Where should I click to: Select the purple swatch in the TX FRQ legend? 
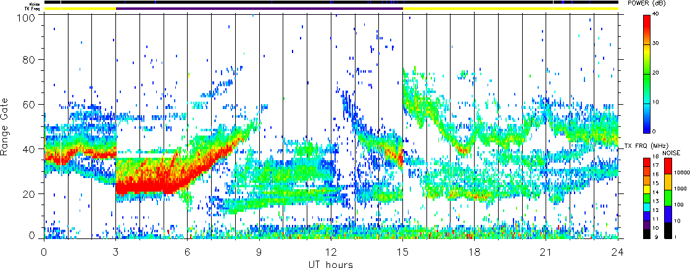click(647, 224)
